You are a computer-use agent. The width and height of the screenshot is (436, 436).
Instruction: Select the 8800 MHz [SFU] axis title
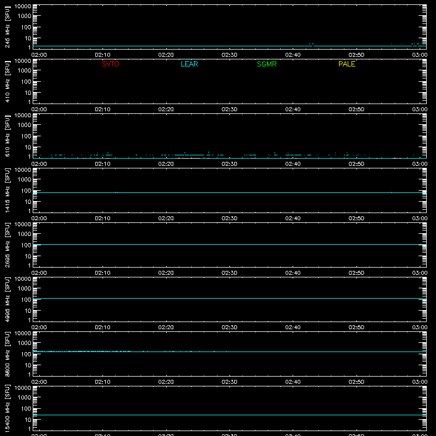(7, 354)
